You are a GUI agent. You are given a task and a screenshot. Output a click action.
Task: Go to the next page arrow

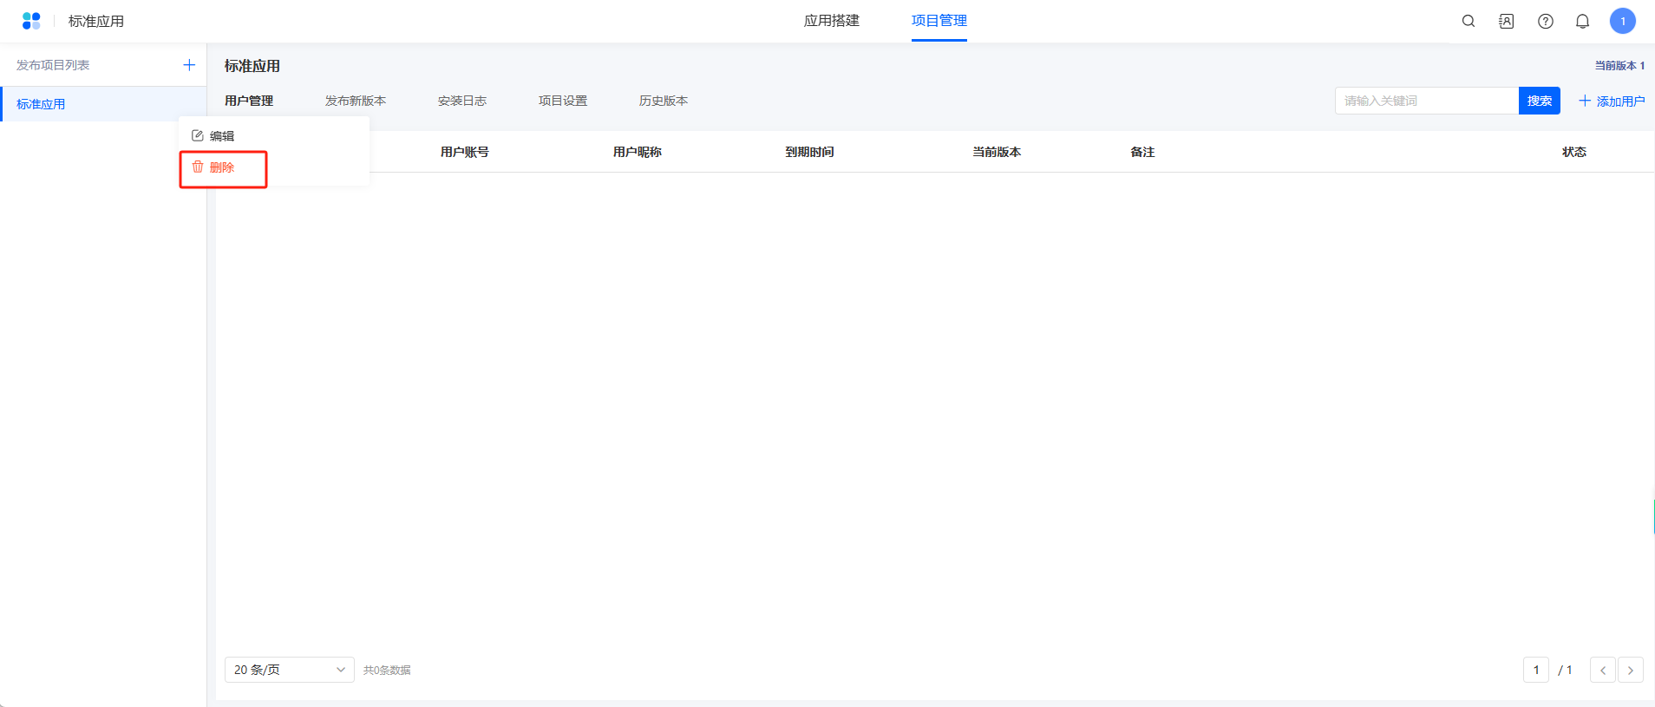(x=1631, y=670)
